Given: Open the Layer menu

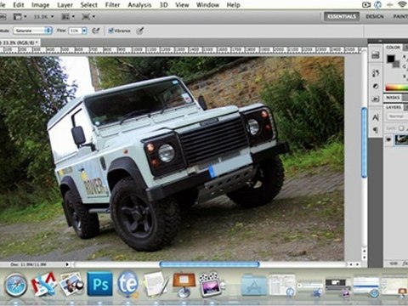Looking at the screenshot, I should point(65,5).
